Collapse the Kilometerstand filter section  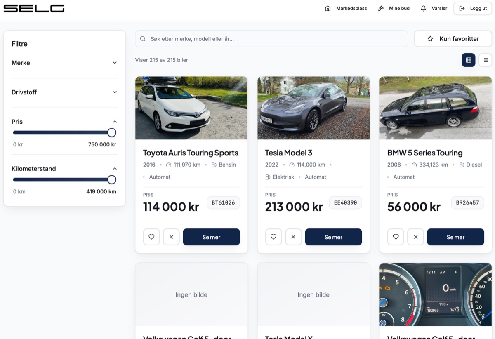tap(64, 169)
